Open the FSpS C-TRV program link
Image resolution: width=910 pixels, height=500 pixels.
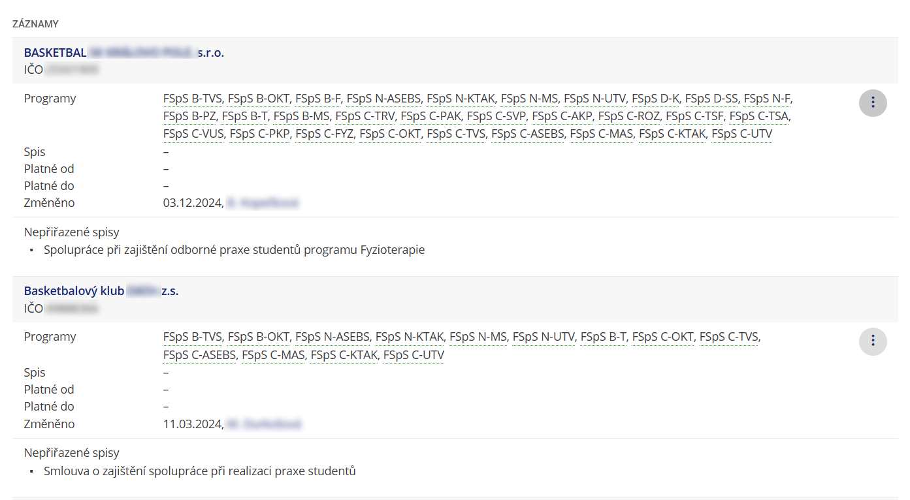click(x=365, y=117)
